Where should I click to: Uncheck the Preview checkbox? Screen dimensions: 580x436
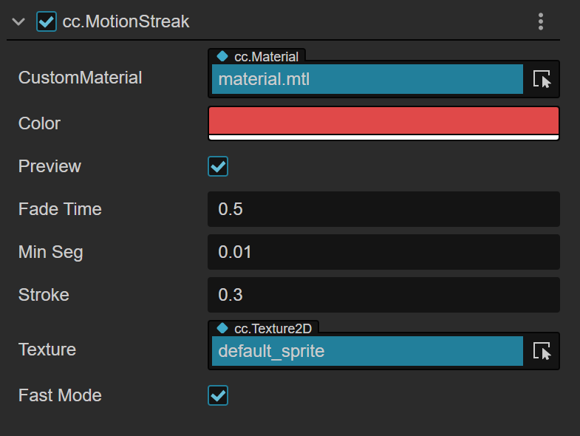pos(218,166)
